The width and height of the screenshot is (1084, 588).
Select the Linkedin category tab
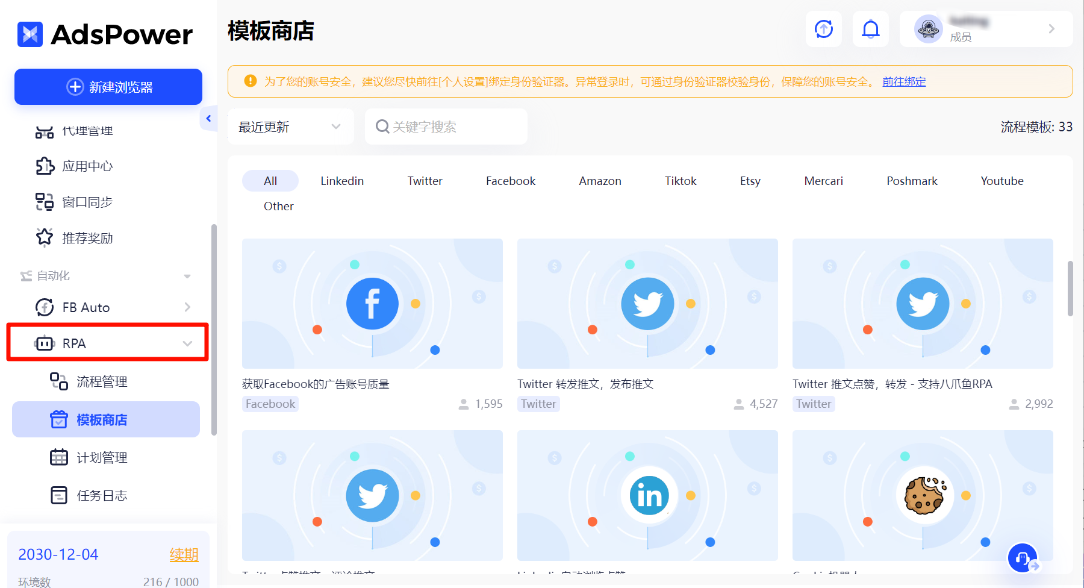[x=342, y=181]
